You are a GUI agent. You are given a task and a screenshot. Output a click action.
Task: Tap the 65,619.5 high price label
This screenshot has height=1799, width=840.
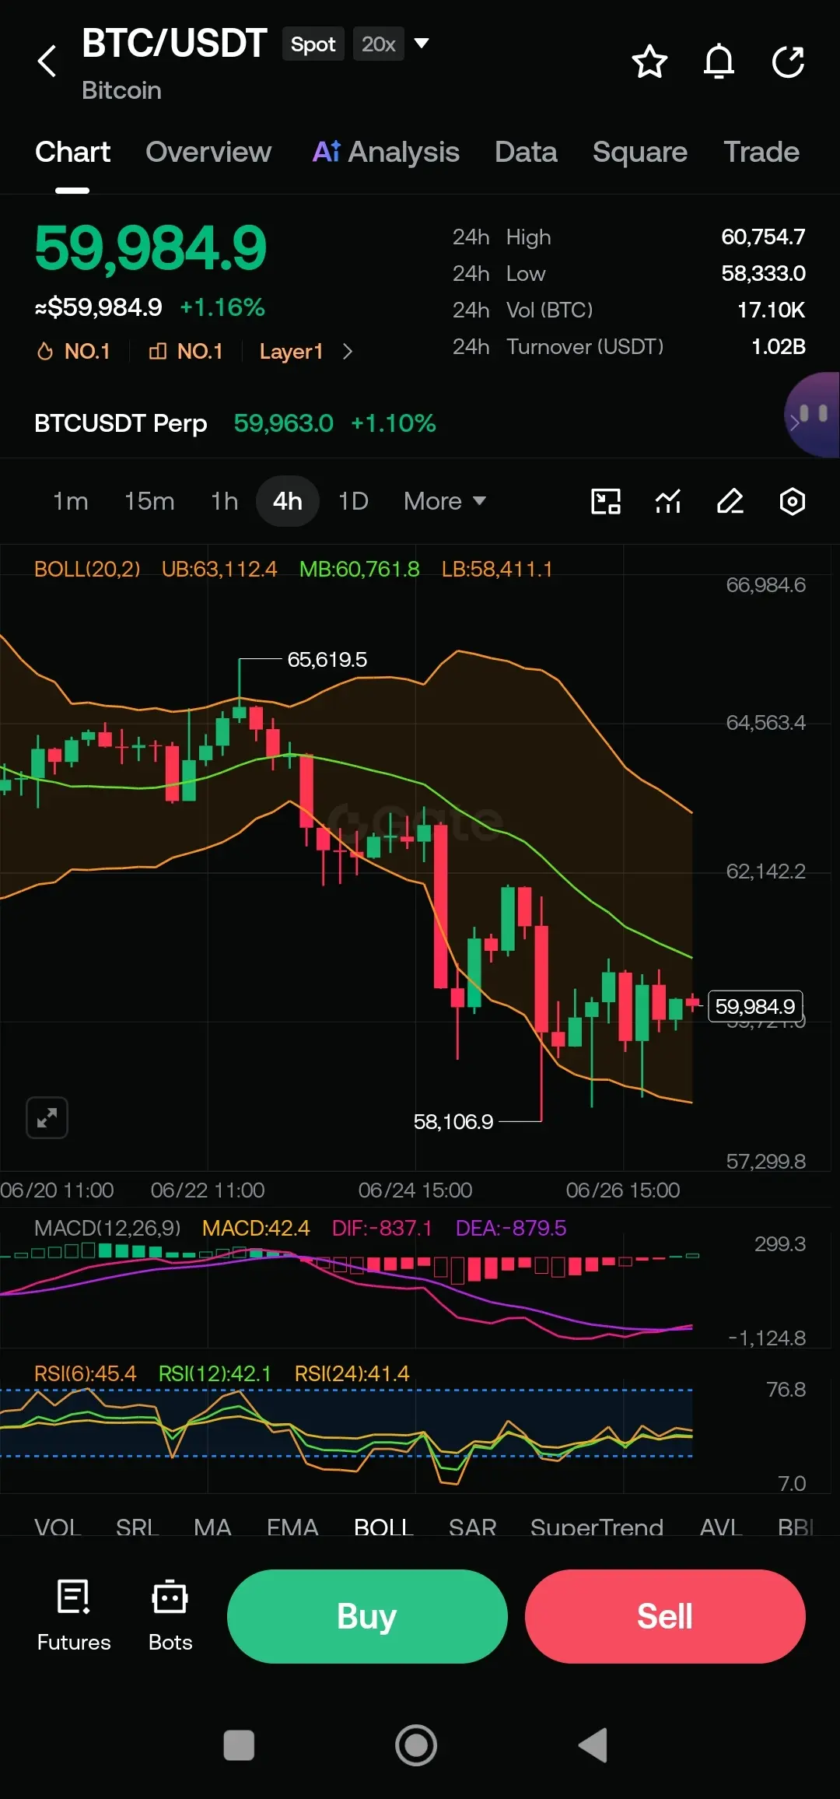[327, 660]
